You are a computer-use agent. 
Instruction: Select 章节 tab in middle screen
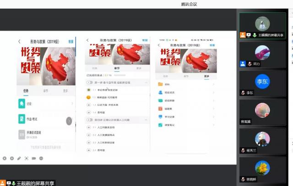[x=117, y=68]
